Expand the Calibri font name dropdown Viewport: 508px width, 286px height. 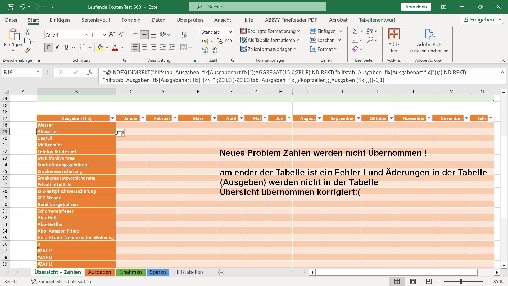(x=87, y=35)
